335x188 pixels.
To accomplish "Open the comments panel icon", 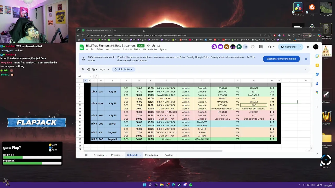I will click(x=261, y=47).
